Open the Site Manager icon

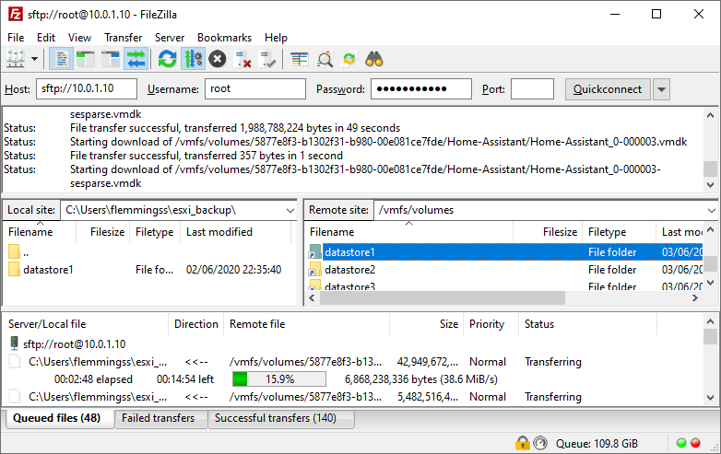pyautogui.click(x=16, y=59)
